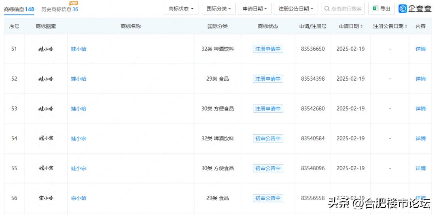Click 32类 啤酒饮料 cell in row 54
The width and height of the screenshot is (437, 215).
(x=218, y=138)
